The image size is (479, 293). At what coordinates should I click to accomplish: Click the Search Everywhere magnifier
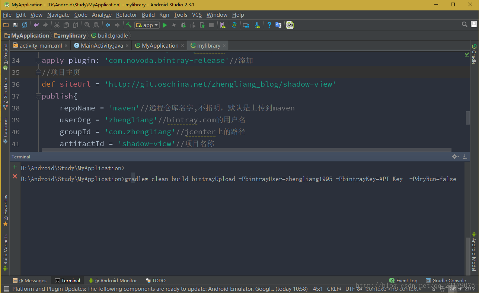coord(464,25)
